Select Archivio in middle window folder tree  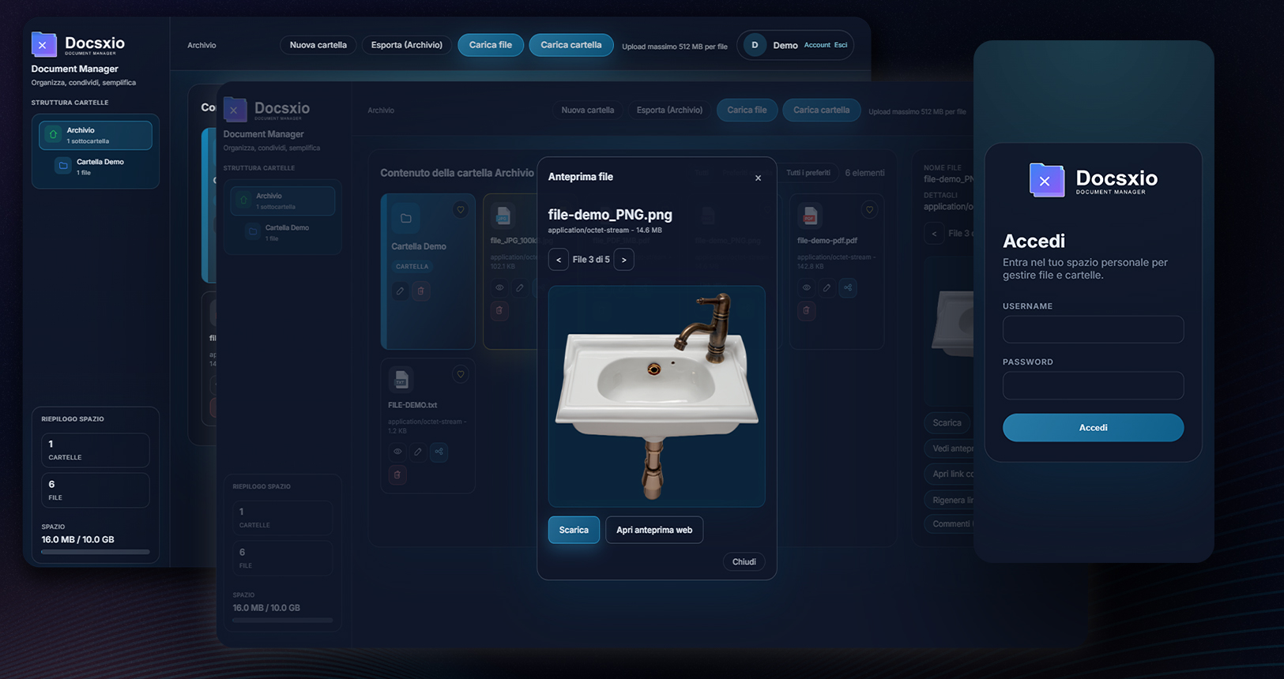click(x=283, y=201)
